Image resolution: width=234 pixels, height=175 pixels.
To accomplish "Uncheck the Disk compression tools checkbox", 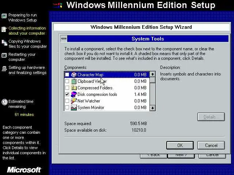I will click(x=67, y=94).
